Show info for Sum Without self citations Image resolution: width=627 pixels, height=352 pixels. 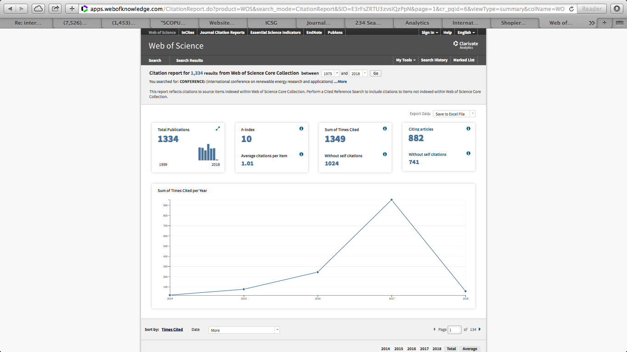click(x=385, y=154)
